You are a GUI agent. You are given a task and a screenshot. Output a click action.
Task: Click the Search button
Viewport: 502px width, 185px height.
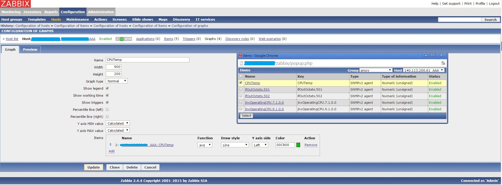pyautogui.click(x=491, y=20)
